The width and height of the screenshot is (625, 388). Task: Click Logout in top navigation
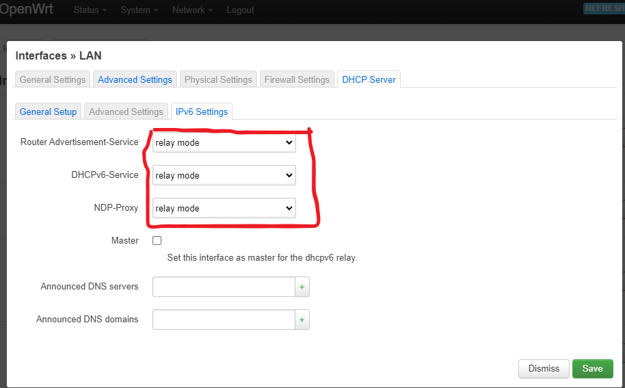click(240, 10)
